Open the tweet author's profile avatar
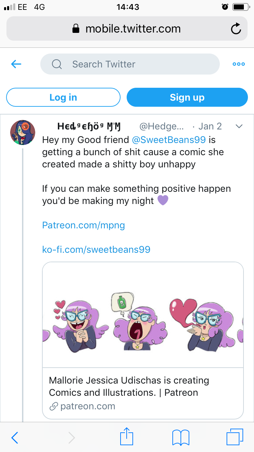Image resolution: width=254 pixels, height=452 pixels. [x=23, y=132]
